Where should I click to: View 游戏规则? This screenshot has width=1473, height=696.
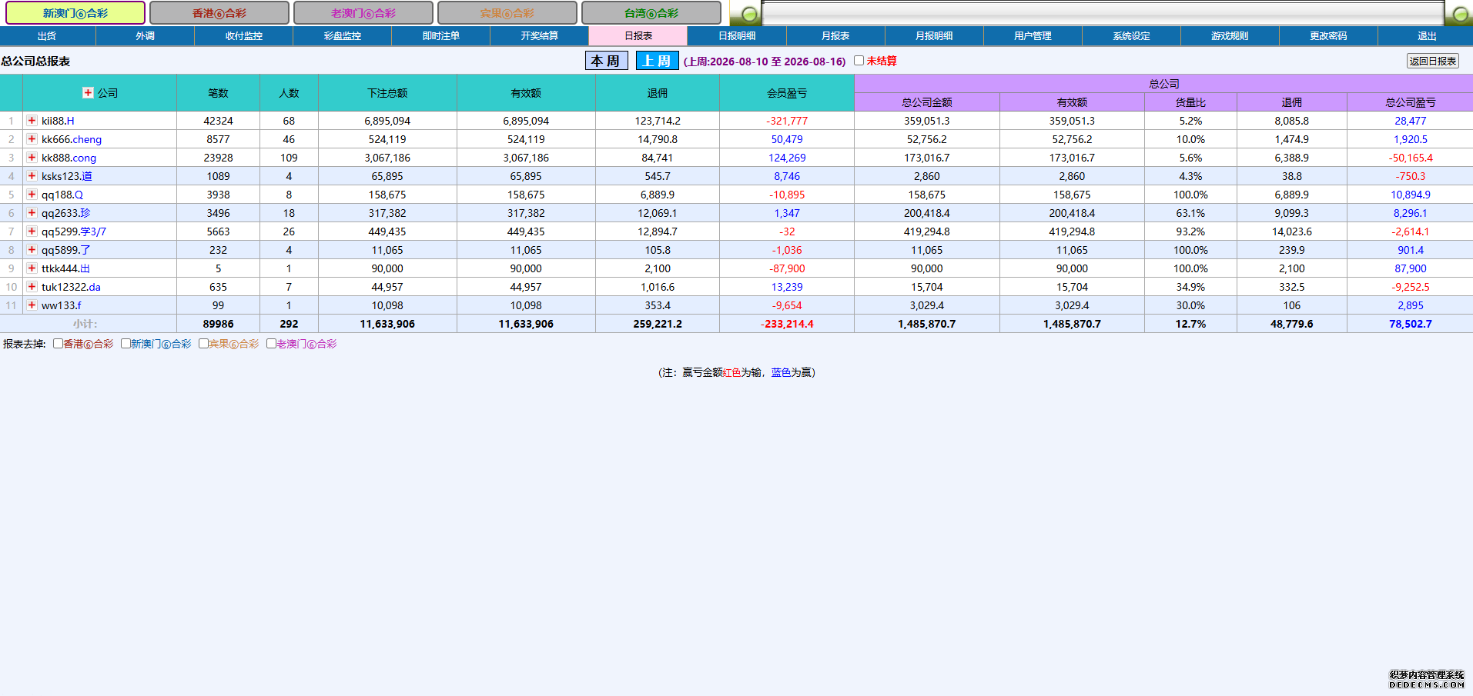pos(1230,36)
